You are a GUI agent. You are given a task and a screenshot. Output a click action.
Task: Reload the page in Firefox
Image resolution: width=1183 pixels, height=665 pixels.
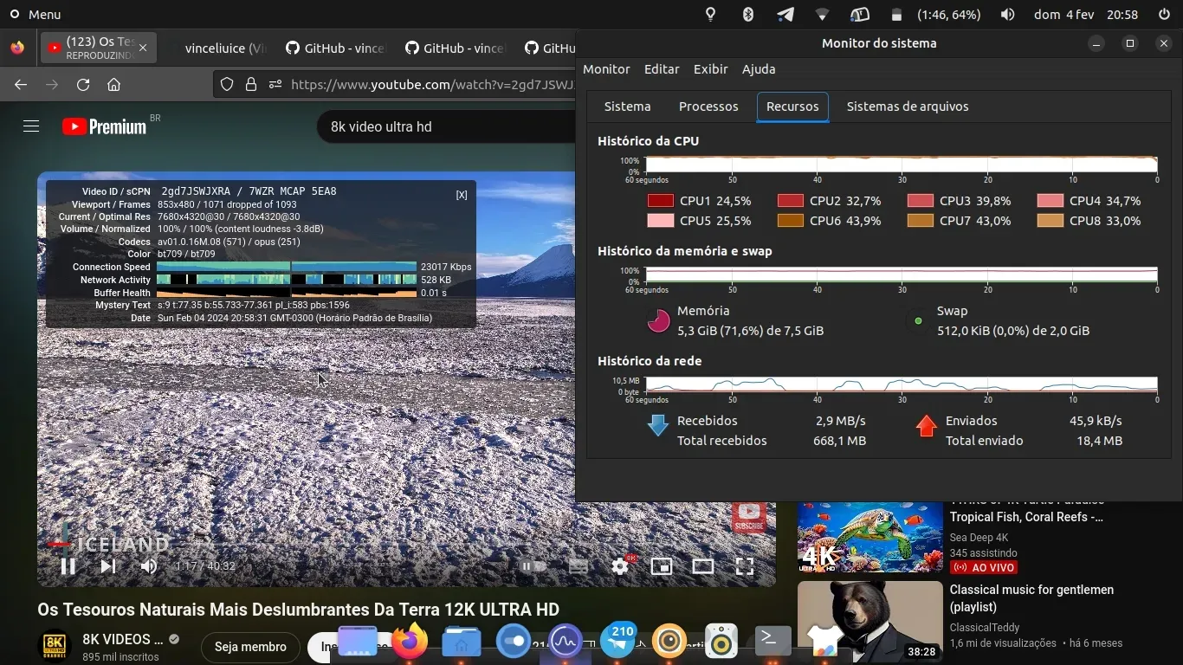pyautogui.click(x=83, y=85)
